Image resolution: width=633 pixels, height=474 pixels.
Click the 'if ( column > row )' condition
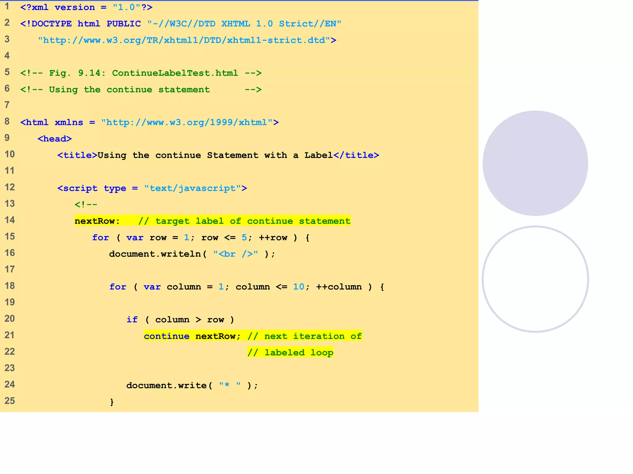pyautogui.click(x=181, y=320)
